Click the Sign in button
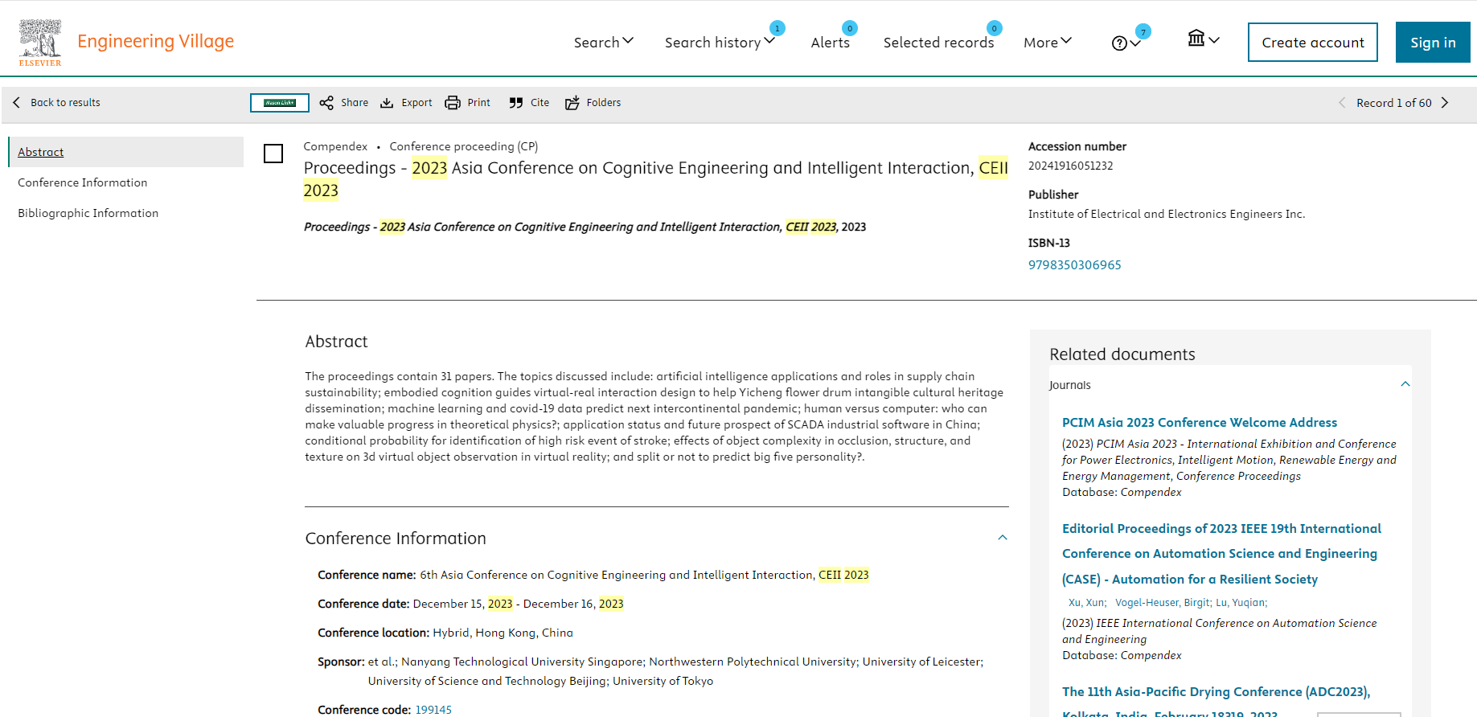The image size is (1477, 717). tap(1433, 43)
